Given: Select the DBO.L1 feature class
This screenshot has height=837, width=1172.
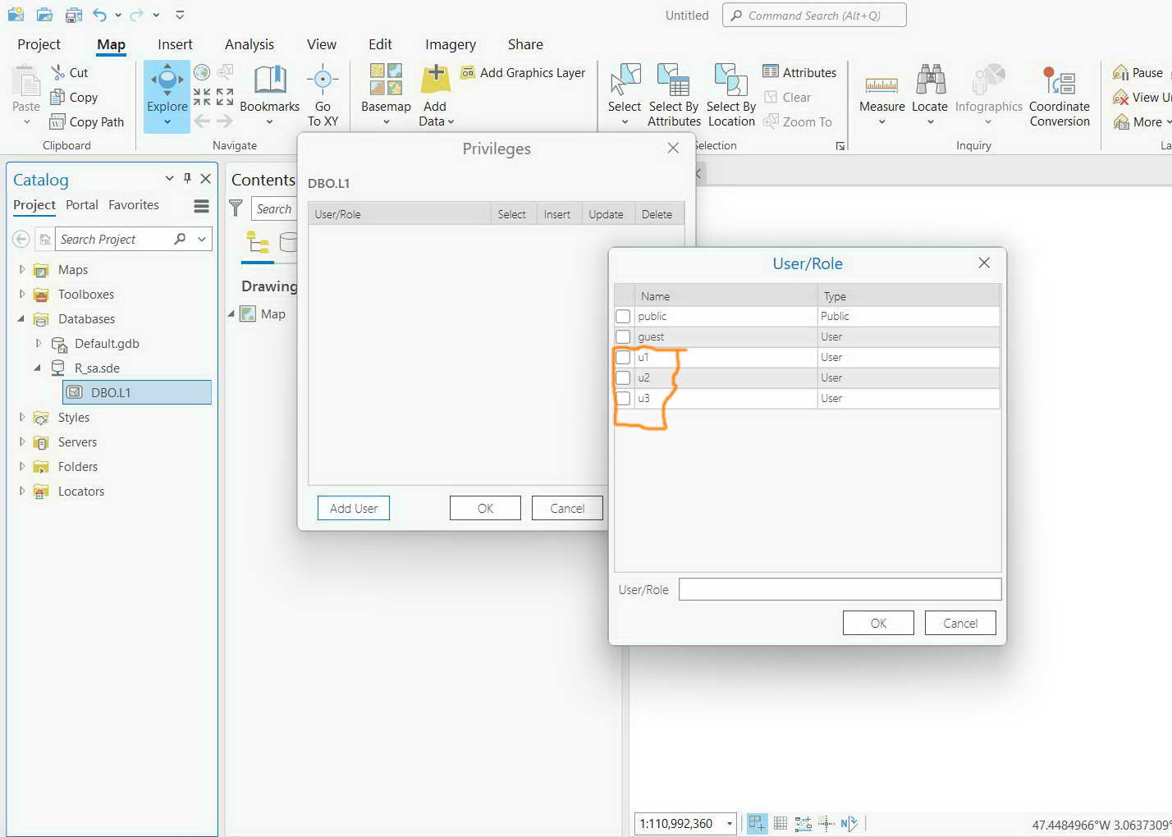Looking at the screenshot, I should 137,392.
